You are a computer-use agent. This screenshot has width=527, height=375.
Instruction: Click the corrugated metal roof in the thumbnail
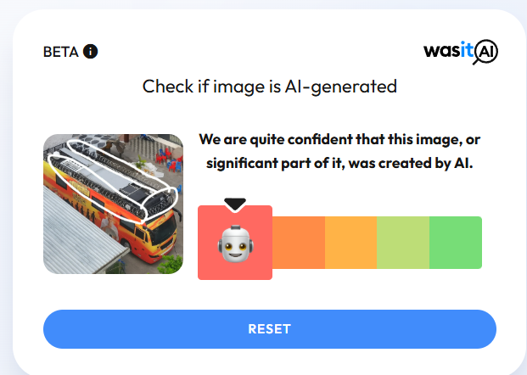point(79,236)
